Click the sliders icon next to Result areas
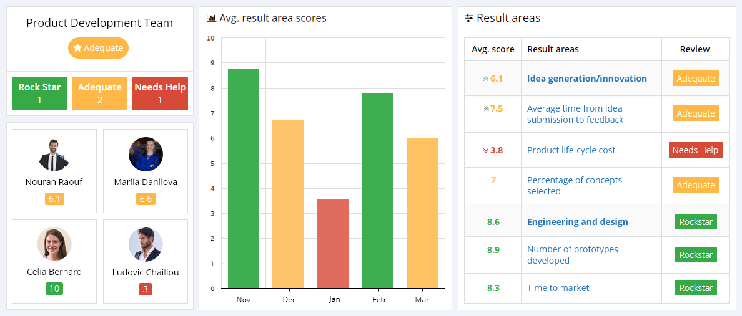 469,19
